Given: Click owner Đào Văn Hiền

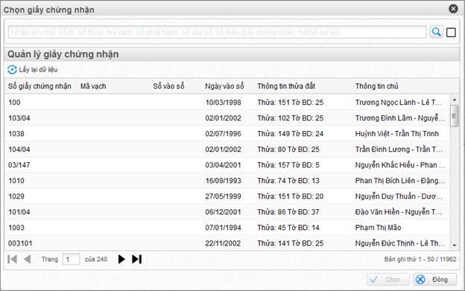Looking at the screenshot, I should (378, 212).
